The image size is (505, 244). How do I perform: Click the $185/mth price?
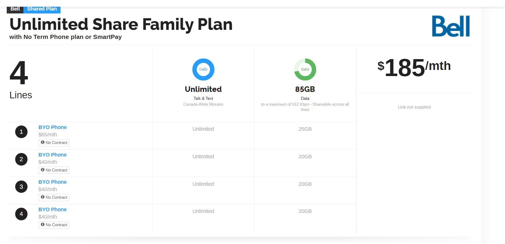pyautogui.click(x=414, y=68)
